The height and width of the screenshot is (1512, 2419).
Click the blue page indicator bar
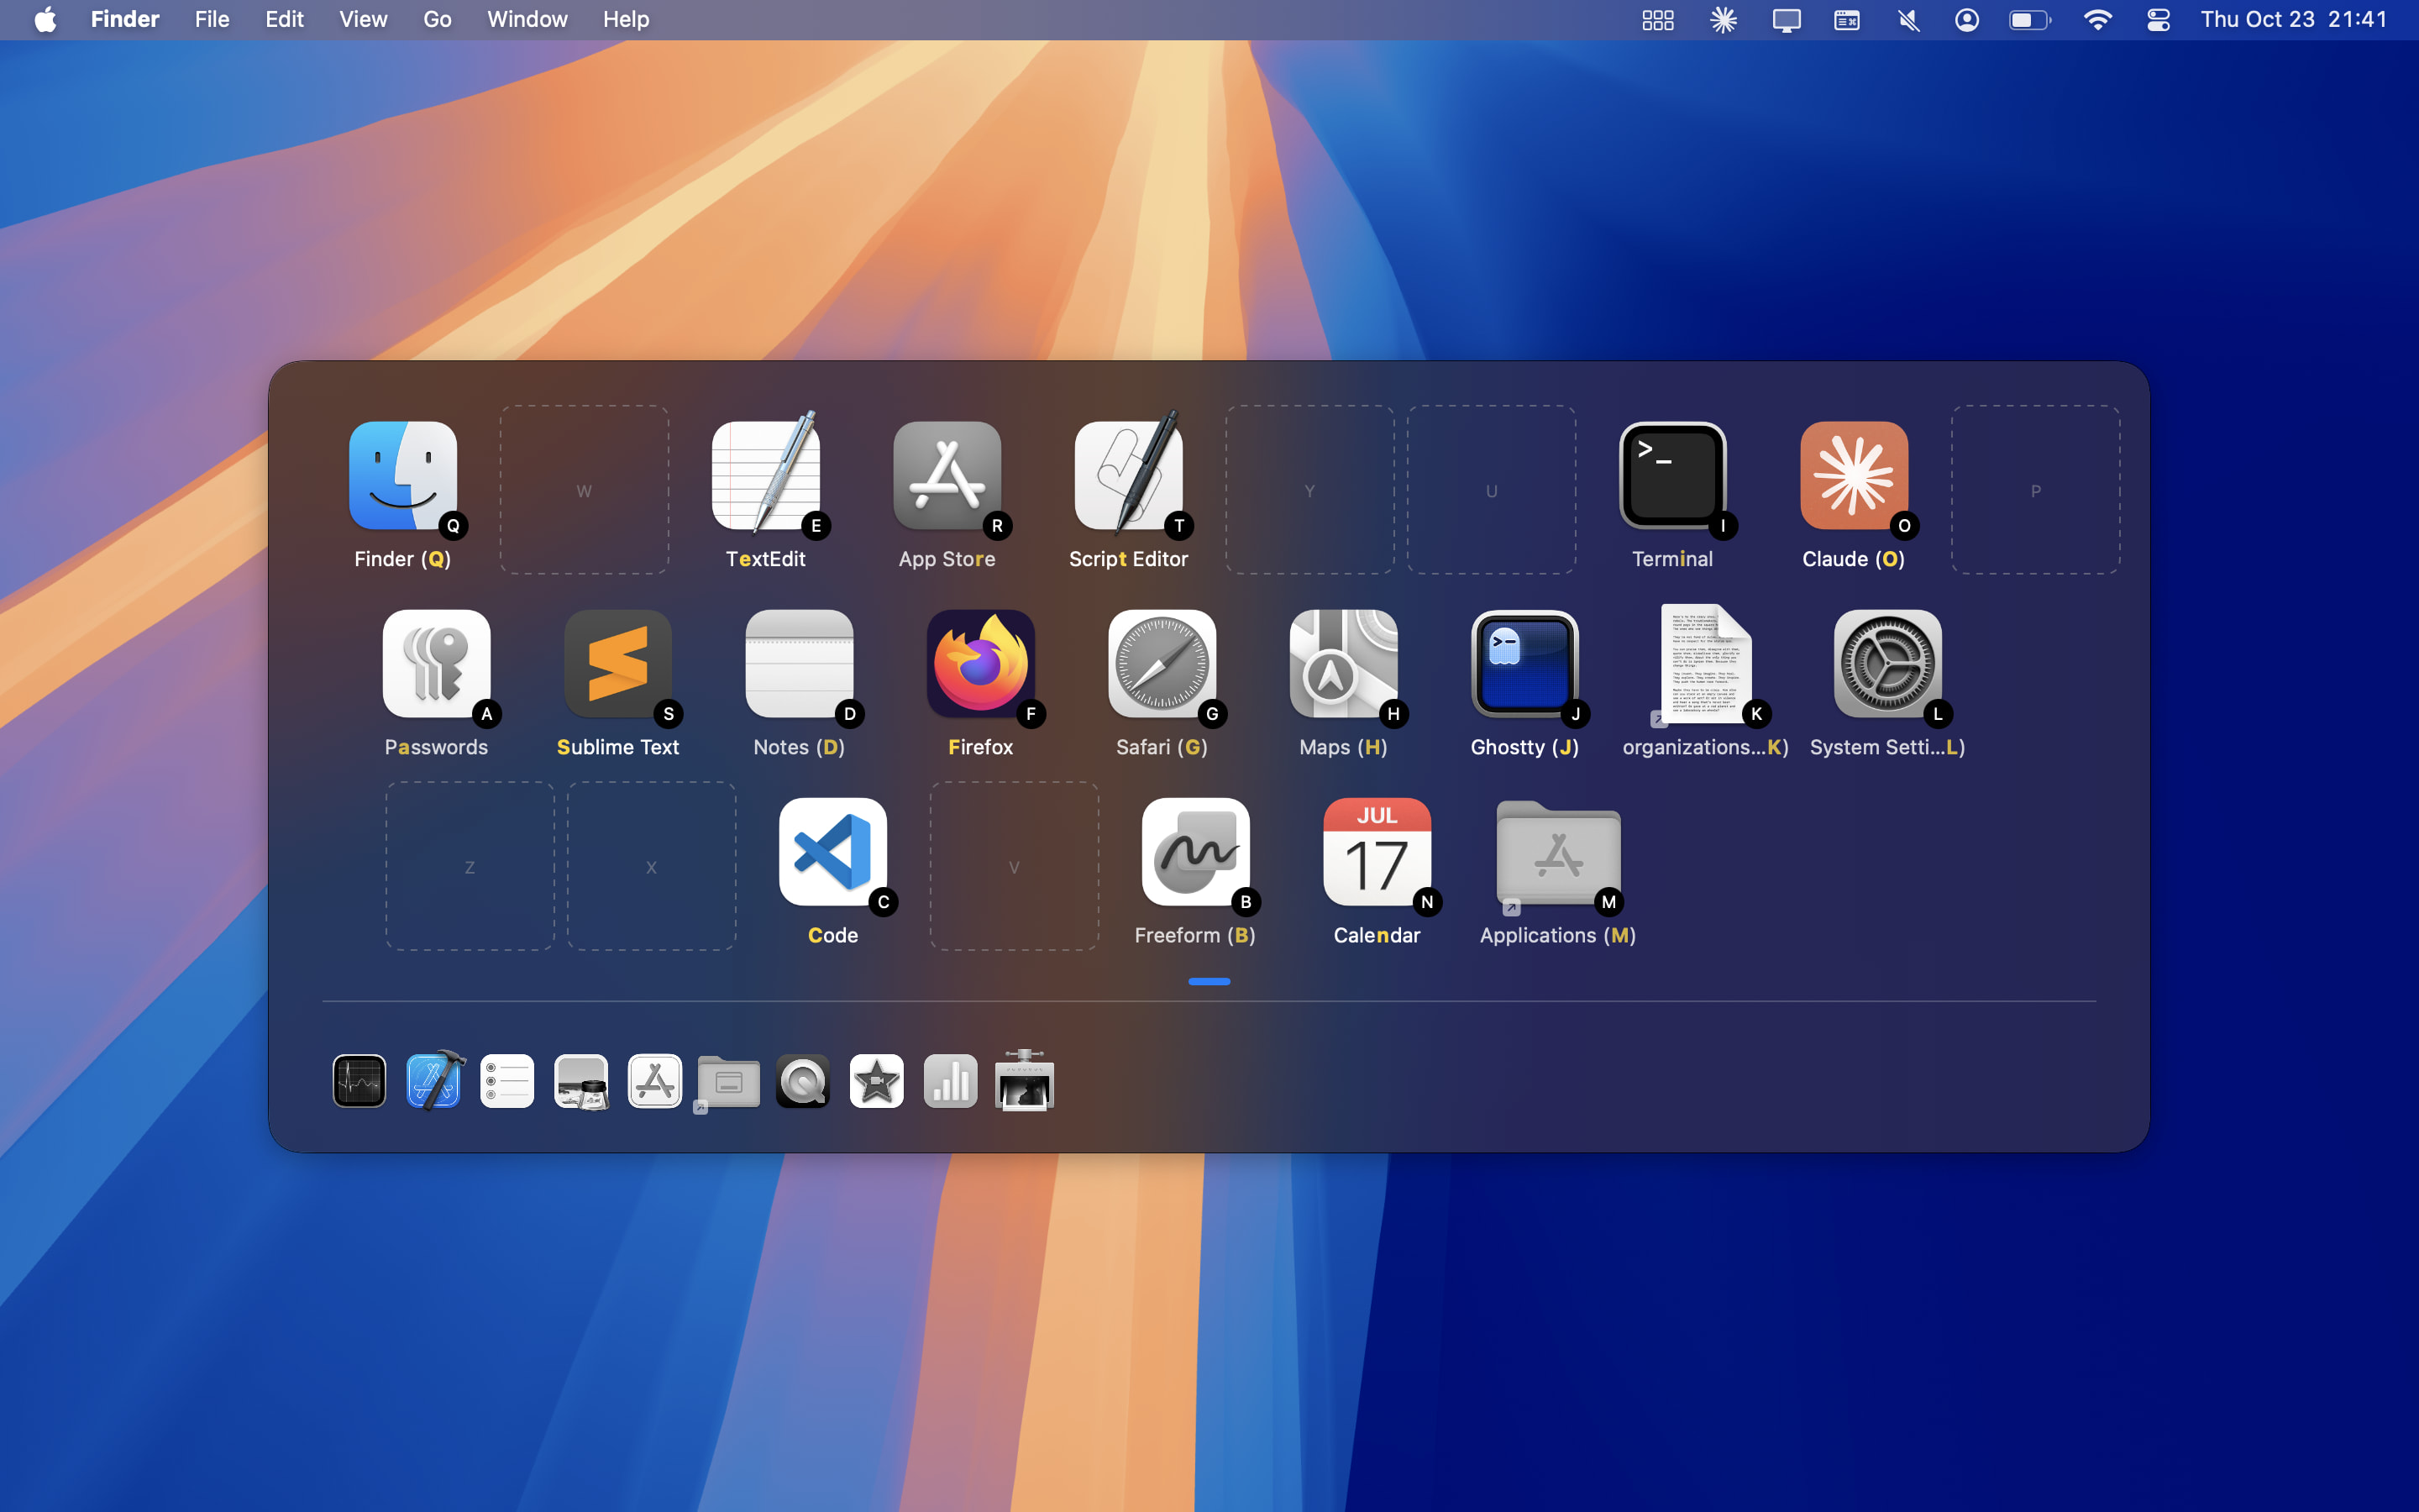click(1209, 982)
